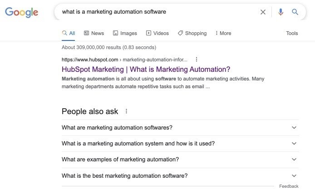This screenshot has height=195, width=315.
Task: Open the three-dot menu beside the HubSpot URL
Action: [197, 60]
